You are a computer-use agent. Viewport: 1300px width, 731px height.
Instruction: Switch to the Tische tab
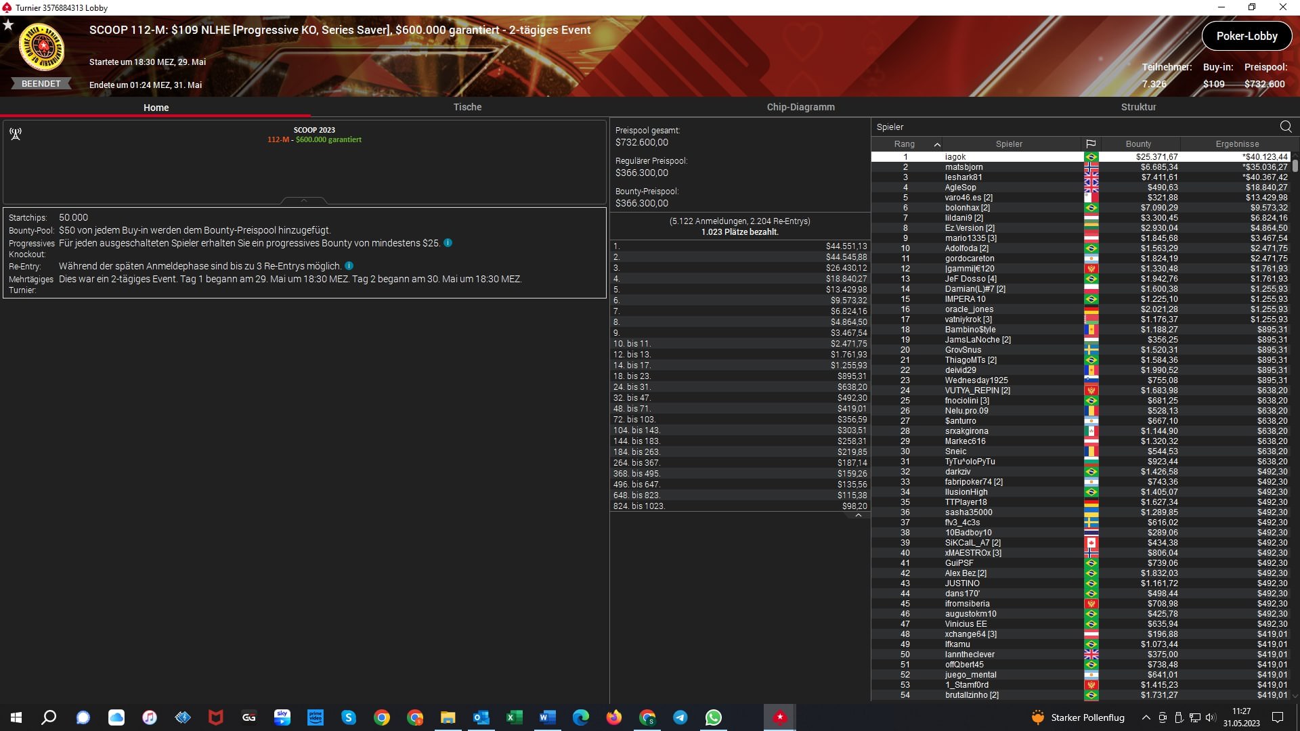[x=467, y=107]
